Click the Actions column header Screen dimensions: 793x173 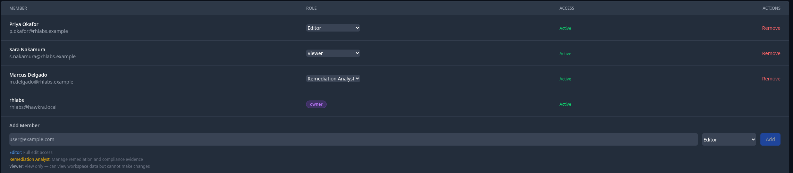coord(771,8)
